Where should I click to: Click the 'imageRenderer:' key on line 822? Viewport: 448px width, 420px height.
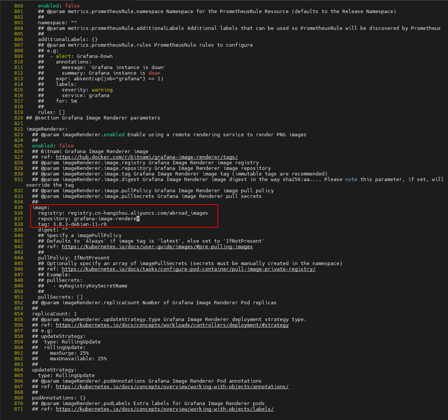[x=47, y=129]
